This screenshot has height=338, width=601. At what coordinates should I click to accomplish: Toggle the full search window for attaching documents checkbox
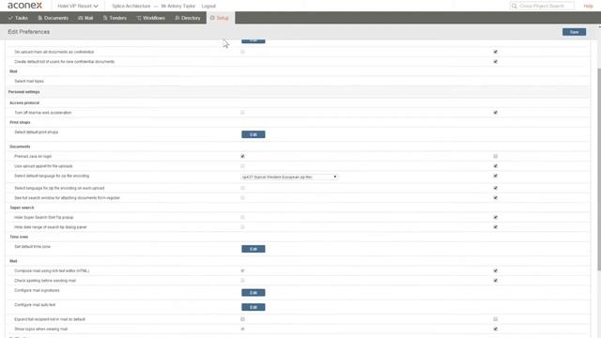click(x=242, y=198)
